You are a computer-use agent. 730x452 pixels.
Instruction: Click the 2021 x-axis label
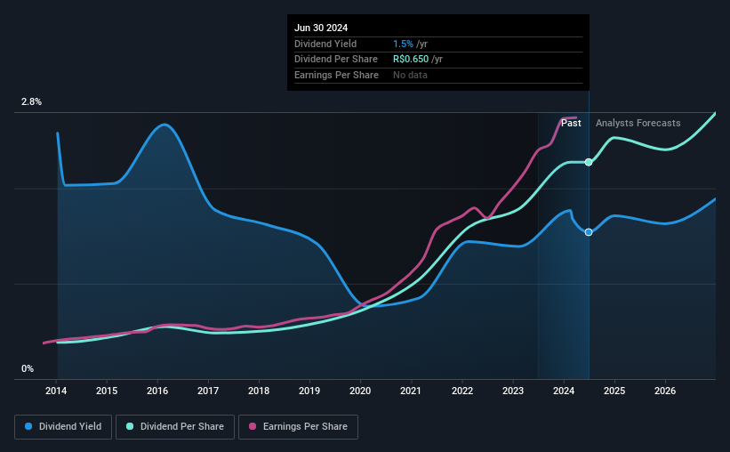[x=411, y=391]
